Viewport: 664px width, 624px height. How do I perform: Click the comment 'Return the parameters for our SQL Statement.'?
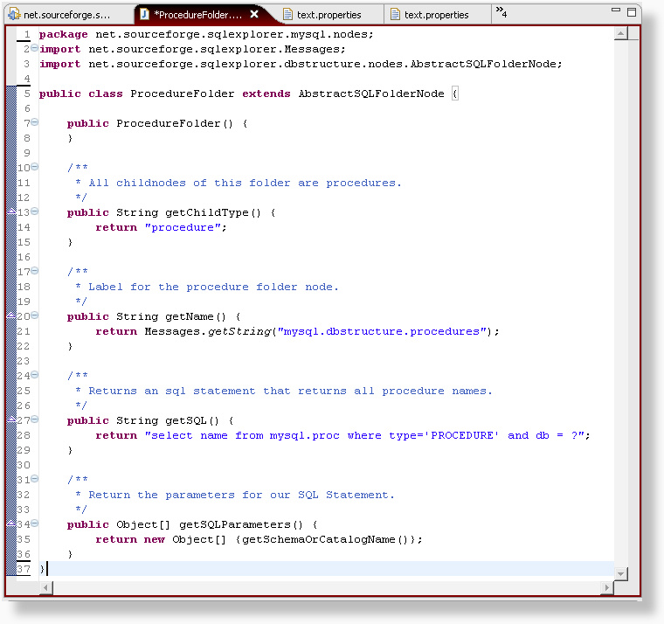click(x=241, y=495)
